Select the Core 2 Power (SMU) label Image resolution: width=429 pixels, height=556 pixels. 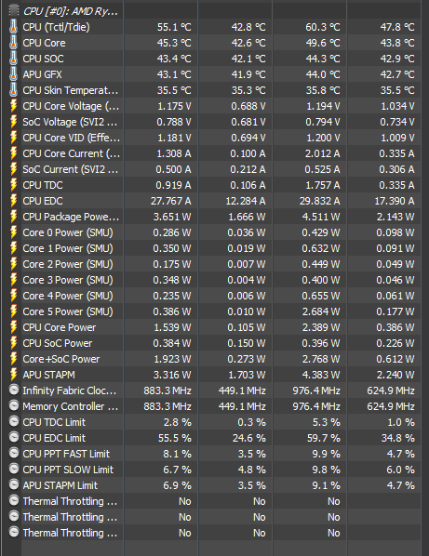(x=68, y=264)
